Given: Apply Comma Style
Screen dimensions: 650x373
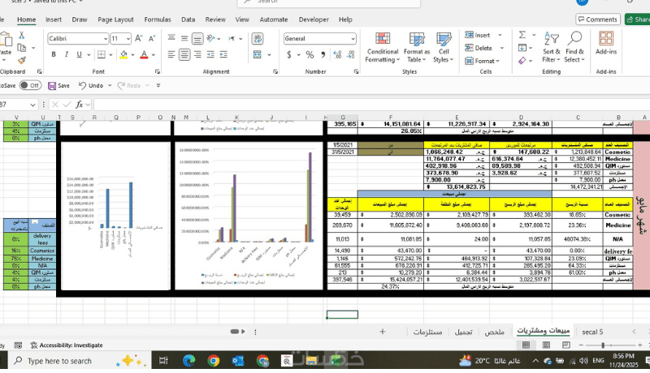Looking at the screenshot, I should [x=323, y=54].
